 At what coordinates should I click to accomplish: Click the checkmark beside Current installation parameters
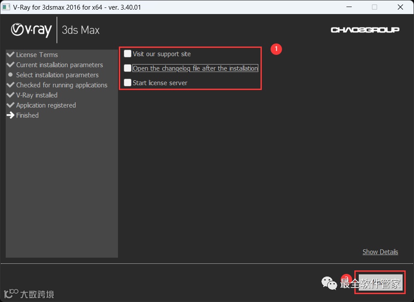pyautogui.click(x=11, y=65)
